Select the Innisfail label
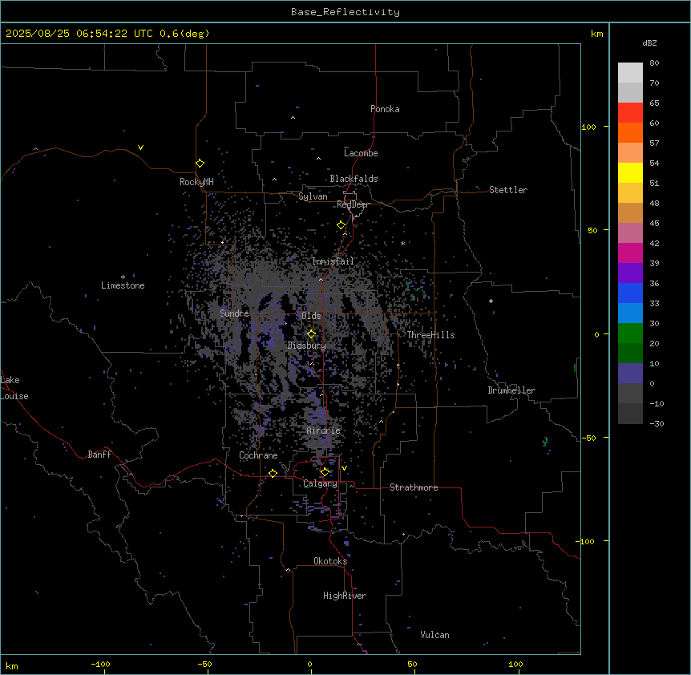Screen dimensions: 691x675 point(333,261)
